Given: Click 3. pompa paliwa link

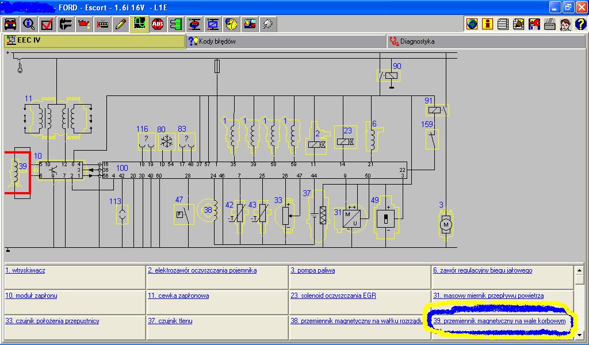Looking at the screenshot, I should (x=312, y=270).
